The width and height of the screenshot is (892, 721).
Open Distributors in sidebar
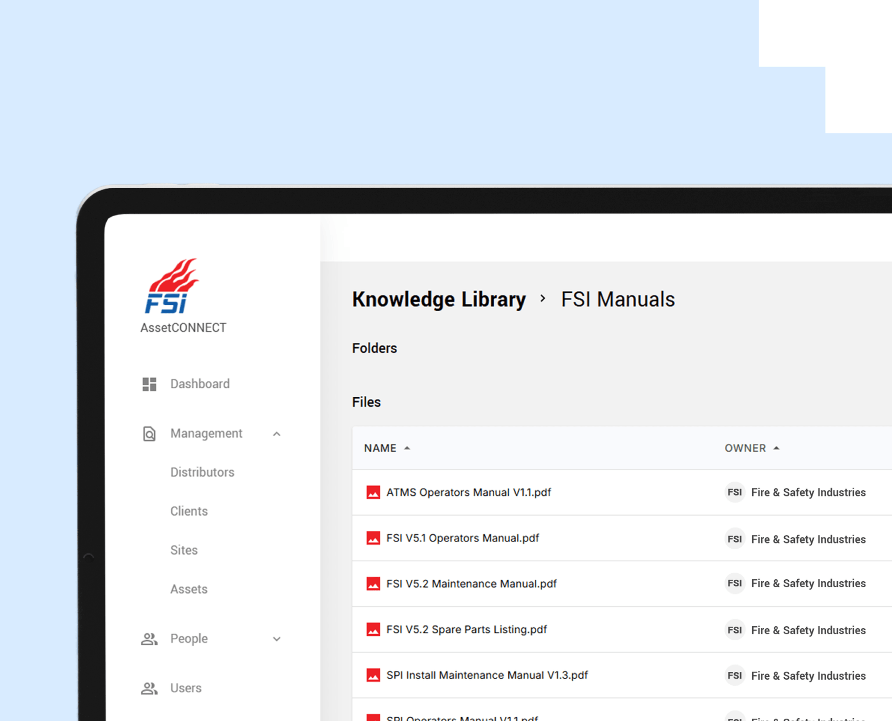coord(202,472)
